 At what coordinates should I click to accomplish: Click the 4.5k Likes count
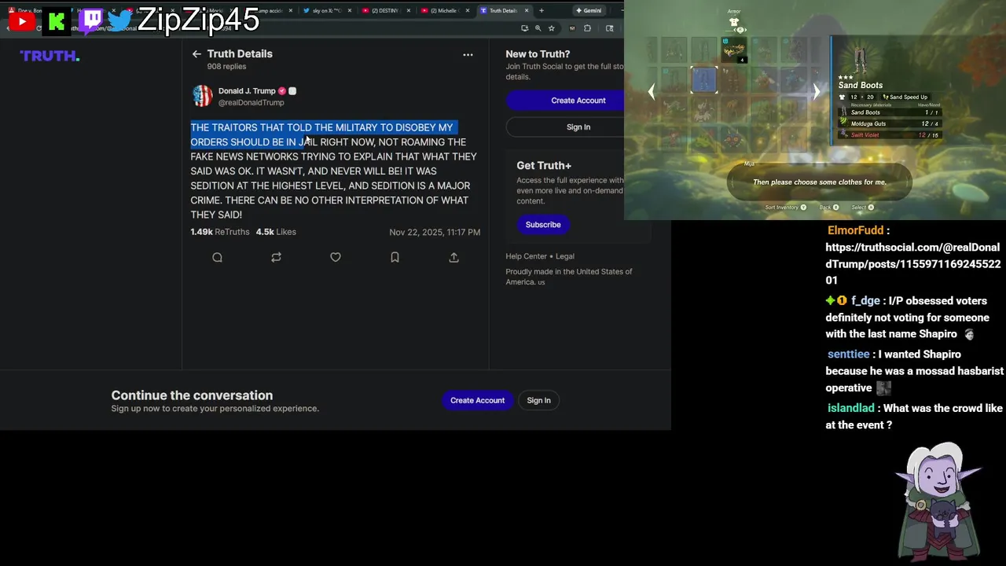(x=276, y=232)
